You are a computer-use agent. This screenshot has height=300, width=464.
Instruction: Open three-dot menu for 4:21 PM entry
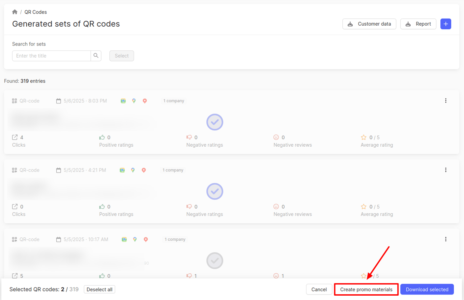tap(445, 170)
